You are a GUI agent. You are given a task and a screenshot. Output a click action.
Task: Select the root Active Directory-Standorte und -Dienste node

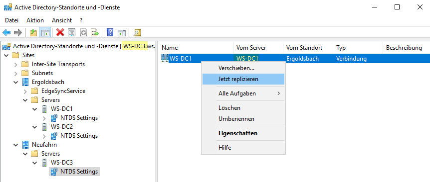point(84,46)
